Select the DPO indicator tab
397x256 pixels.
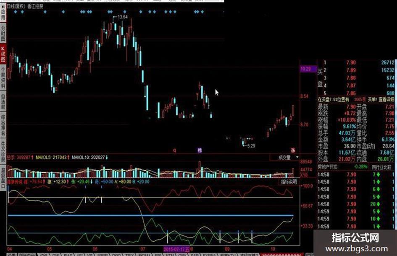[116, 254]
